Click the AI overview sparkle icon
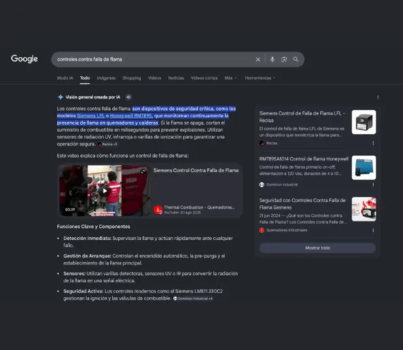This screenshot has width=403, height=350. [61, 97]
